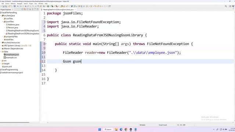235x132 pixels.
Task: Open the run dropdown arrow next to Run icon
Action: coord(50,6)
